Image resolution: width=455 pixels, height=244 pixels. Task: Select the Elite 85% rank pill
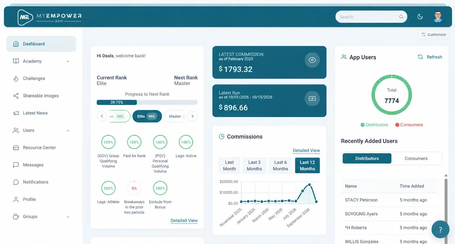[147, 116]
